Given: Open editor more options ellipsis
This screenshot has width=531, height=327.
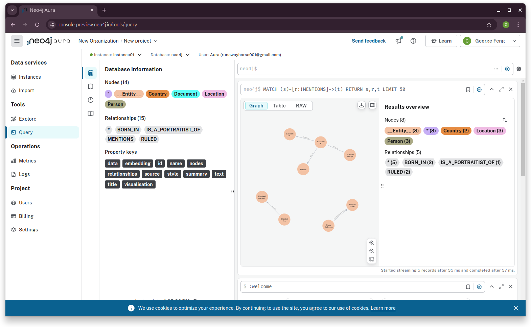Looking at the screenshot, I should pyautogui.click(x=496, y=69).
